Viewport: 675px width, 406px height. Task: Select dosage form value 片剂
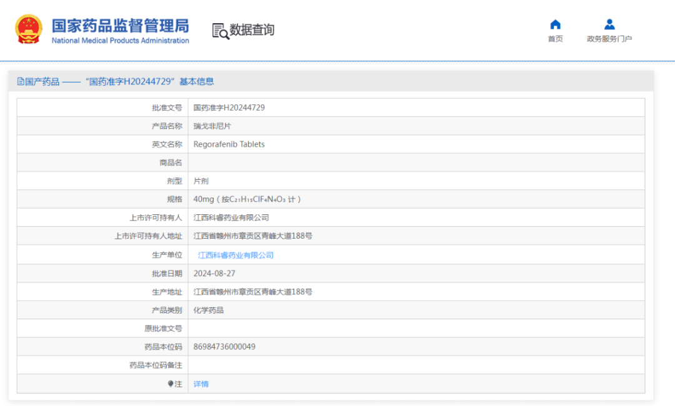[201, 181]
